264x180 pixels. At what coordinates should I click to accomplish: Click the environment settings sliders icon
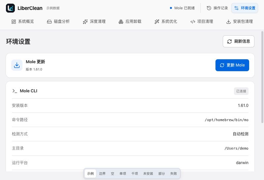coord(236,8)
